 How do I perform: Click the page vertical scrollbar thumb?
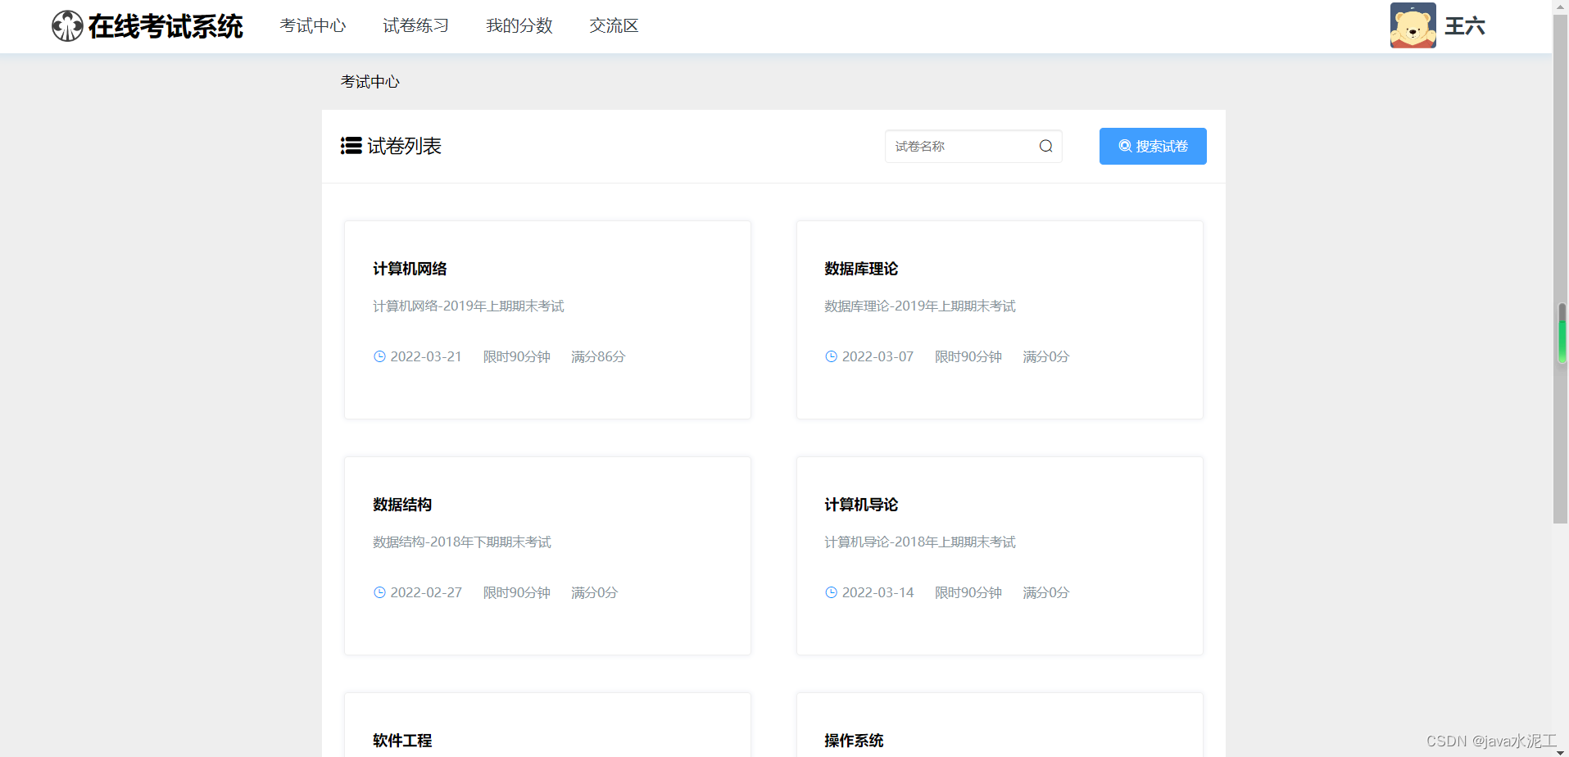[x=1560, y=270]
